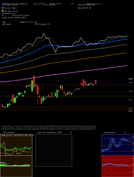Click the SI 14/3 values line in header
134x177 pixels.
tap(21, 16)
